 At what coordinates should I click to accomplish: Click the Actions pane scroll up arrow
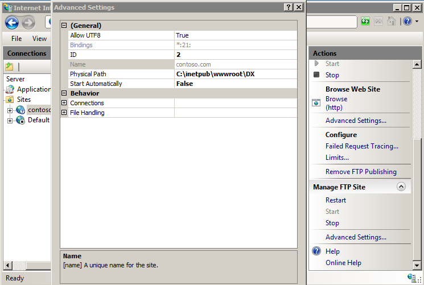(x=417, y=64)
